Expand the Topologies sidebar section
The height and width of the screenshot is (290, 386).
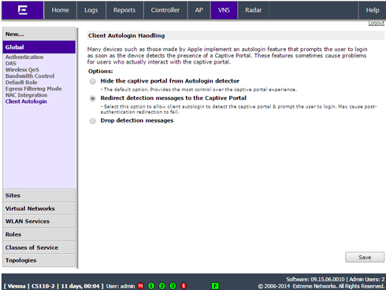[39, 260]
